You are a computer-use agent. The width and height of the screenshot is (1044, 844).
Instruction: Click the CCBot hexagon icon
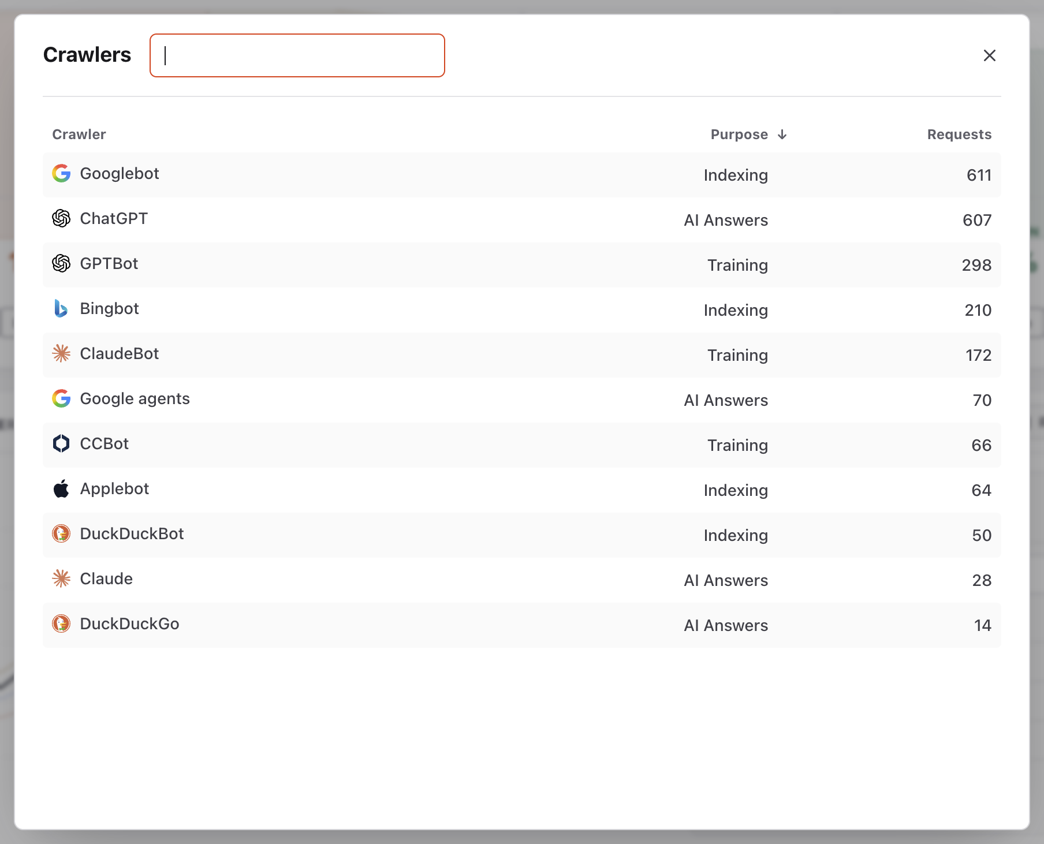[61, 443]
